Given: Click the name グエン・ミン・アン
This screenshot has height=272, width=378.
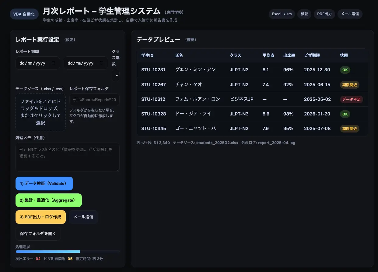Looking at the screenshot, I should pyautogui.click(x=195, y=70).
